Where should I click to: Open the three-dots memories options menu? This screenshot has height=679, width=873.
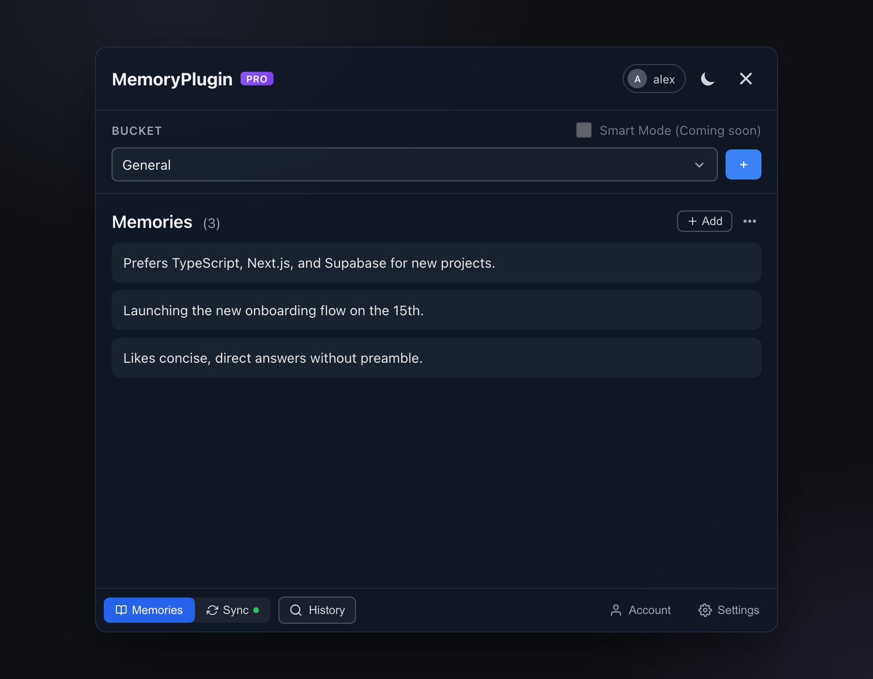click(x=749, y=221)
